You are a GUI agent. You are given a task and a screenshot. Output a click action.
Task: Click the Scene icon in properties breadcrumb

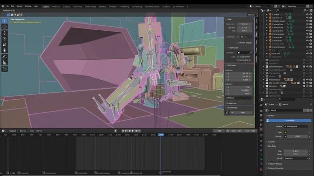tap(266, 104)
